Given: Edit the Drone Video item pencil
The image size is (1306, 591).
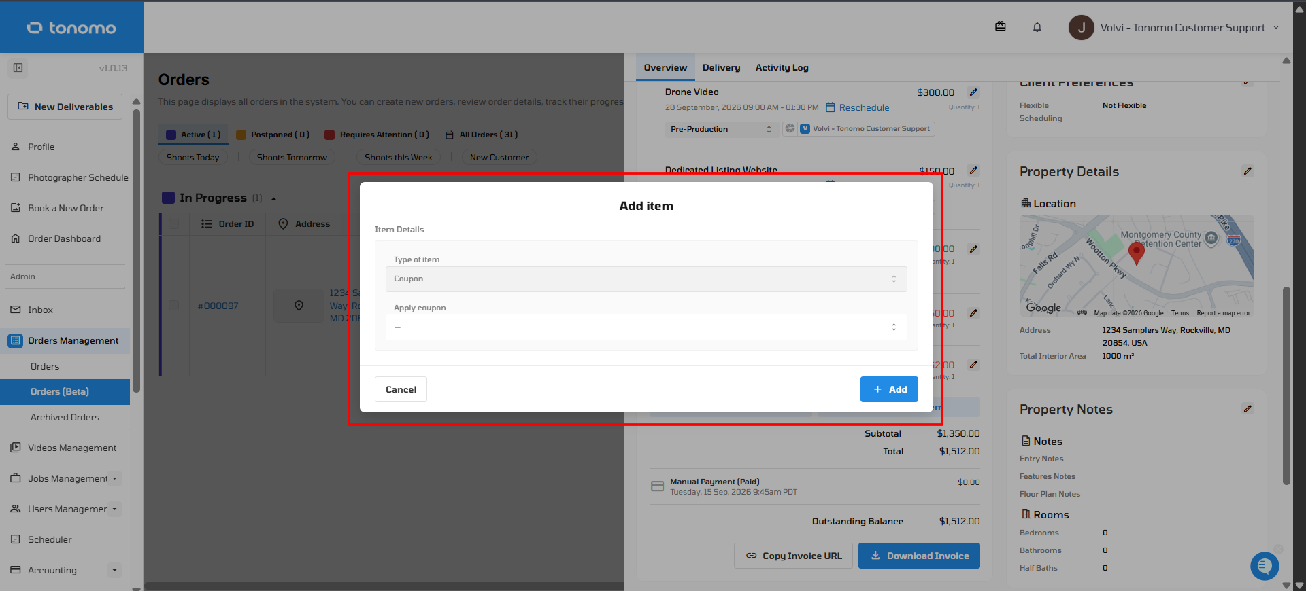Looking at the screenshot, I should click(x=973, y=92).
